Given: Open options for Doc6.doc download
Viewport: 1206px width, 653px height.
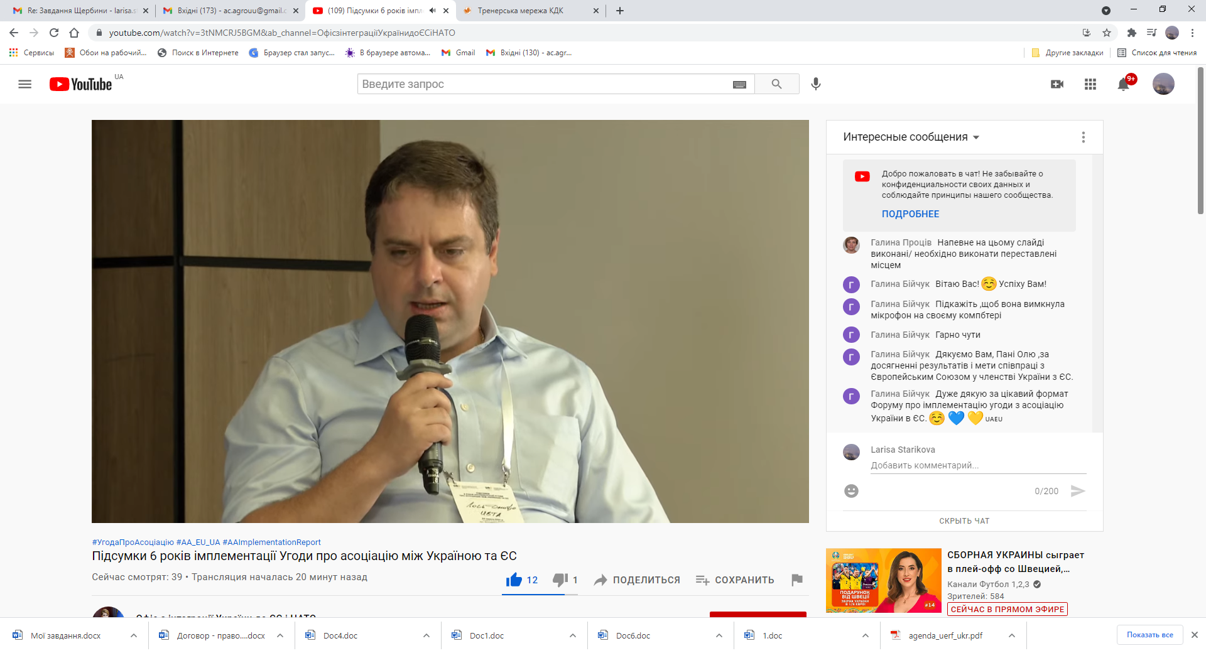Looking at the screenshot, I should pyautogui.click(x=719, y=635).
